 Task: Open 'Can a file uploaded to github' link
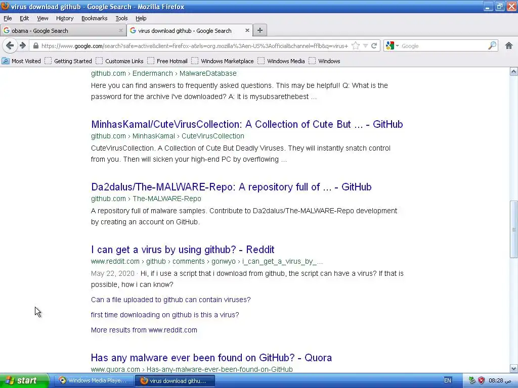point(171,300)
